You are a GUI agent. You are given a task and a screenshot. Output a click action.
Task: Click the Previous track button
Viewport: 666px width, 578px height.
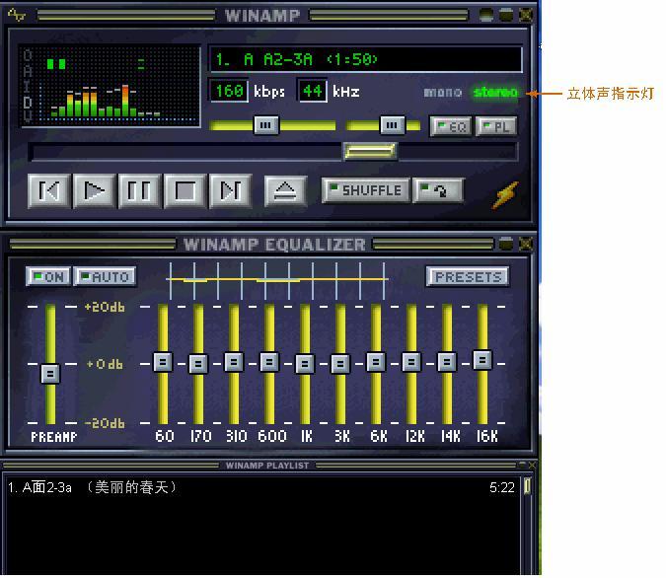(x=49, y=190)
